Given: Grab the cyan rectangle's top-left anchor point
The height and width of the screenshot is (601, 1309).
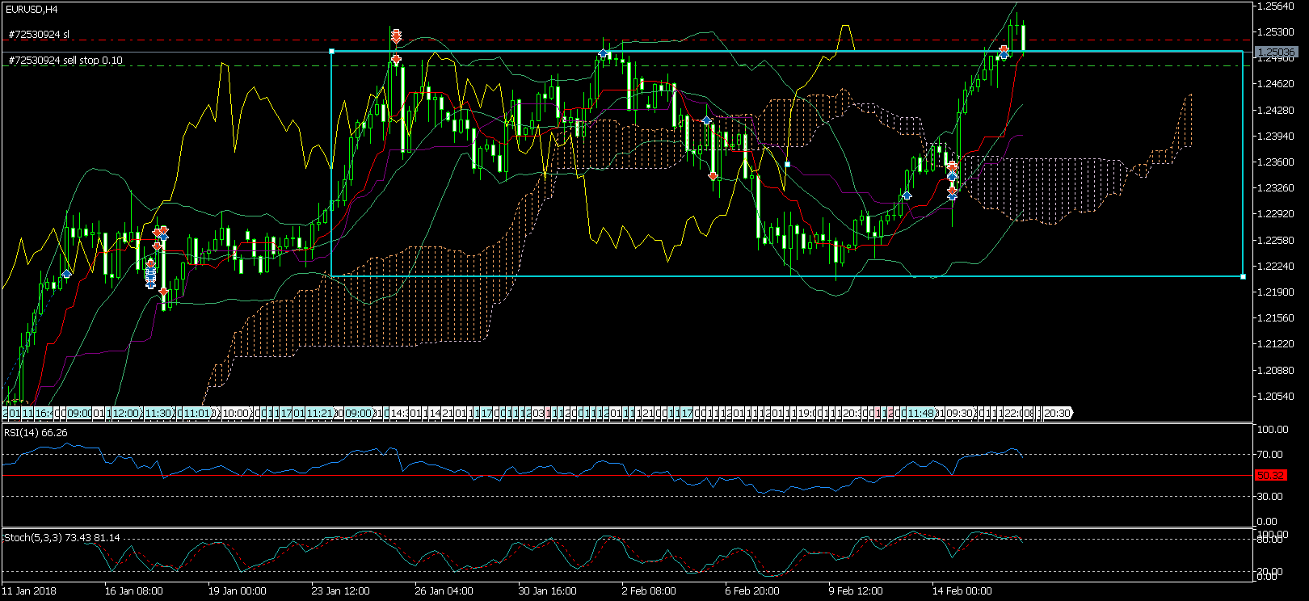Looking at the screenshot, I should pos(332,52).
